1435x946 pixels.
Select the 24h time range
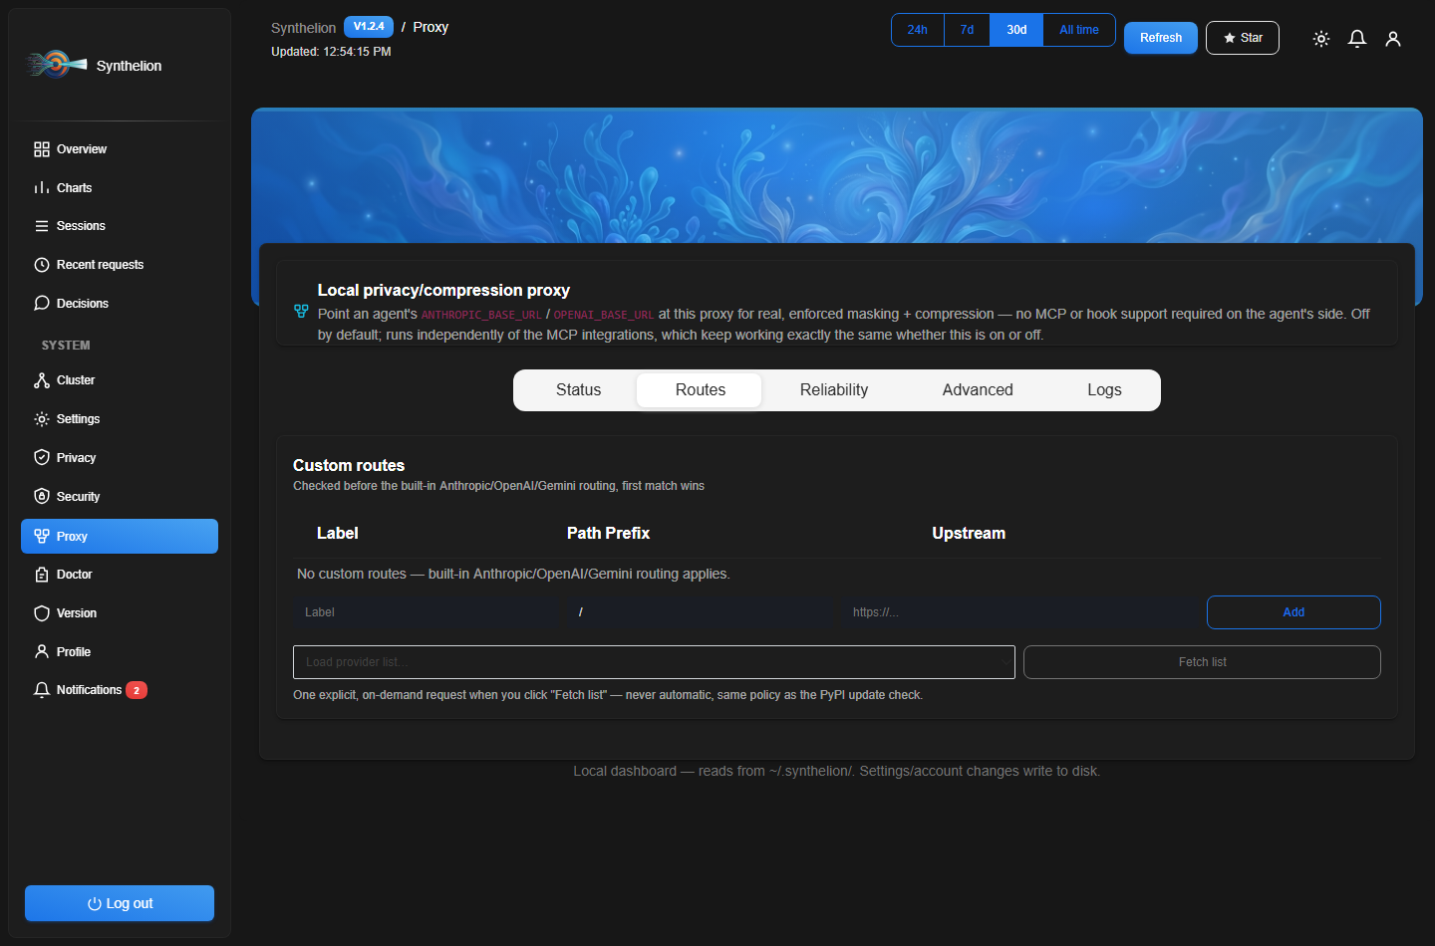coord(918,30)
